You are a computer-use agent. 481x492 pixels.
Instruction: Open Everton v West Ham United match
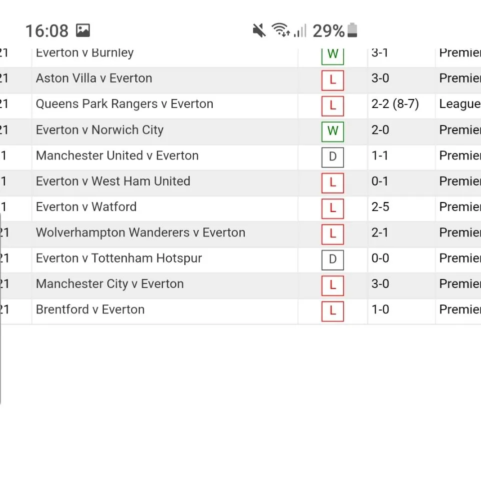(x=113, y=181)
